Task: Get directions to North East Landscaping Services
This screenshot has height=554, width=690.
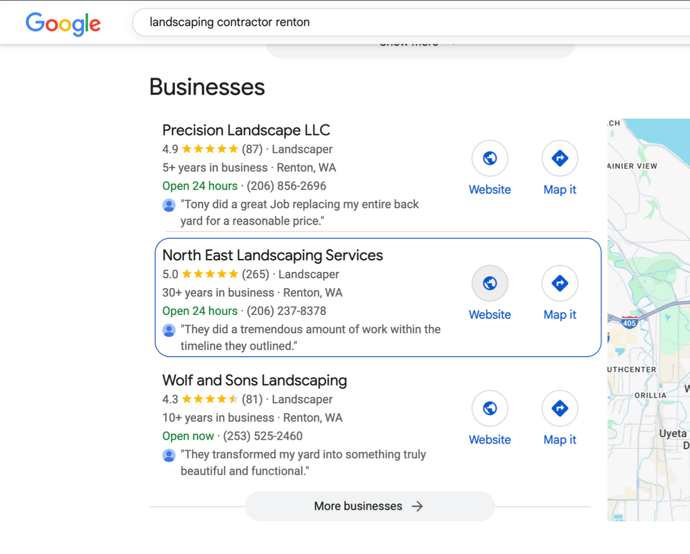Action: tap(559, 283)
